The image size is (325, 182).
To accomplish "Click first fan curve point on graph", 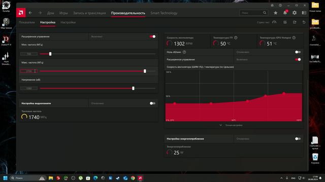I will pos(175,103).
